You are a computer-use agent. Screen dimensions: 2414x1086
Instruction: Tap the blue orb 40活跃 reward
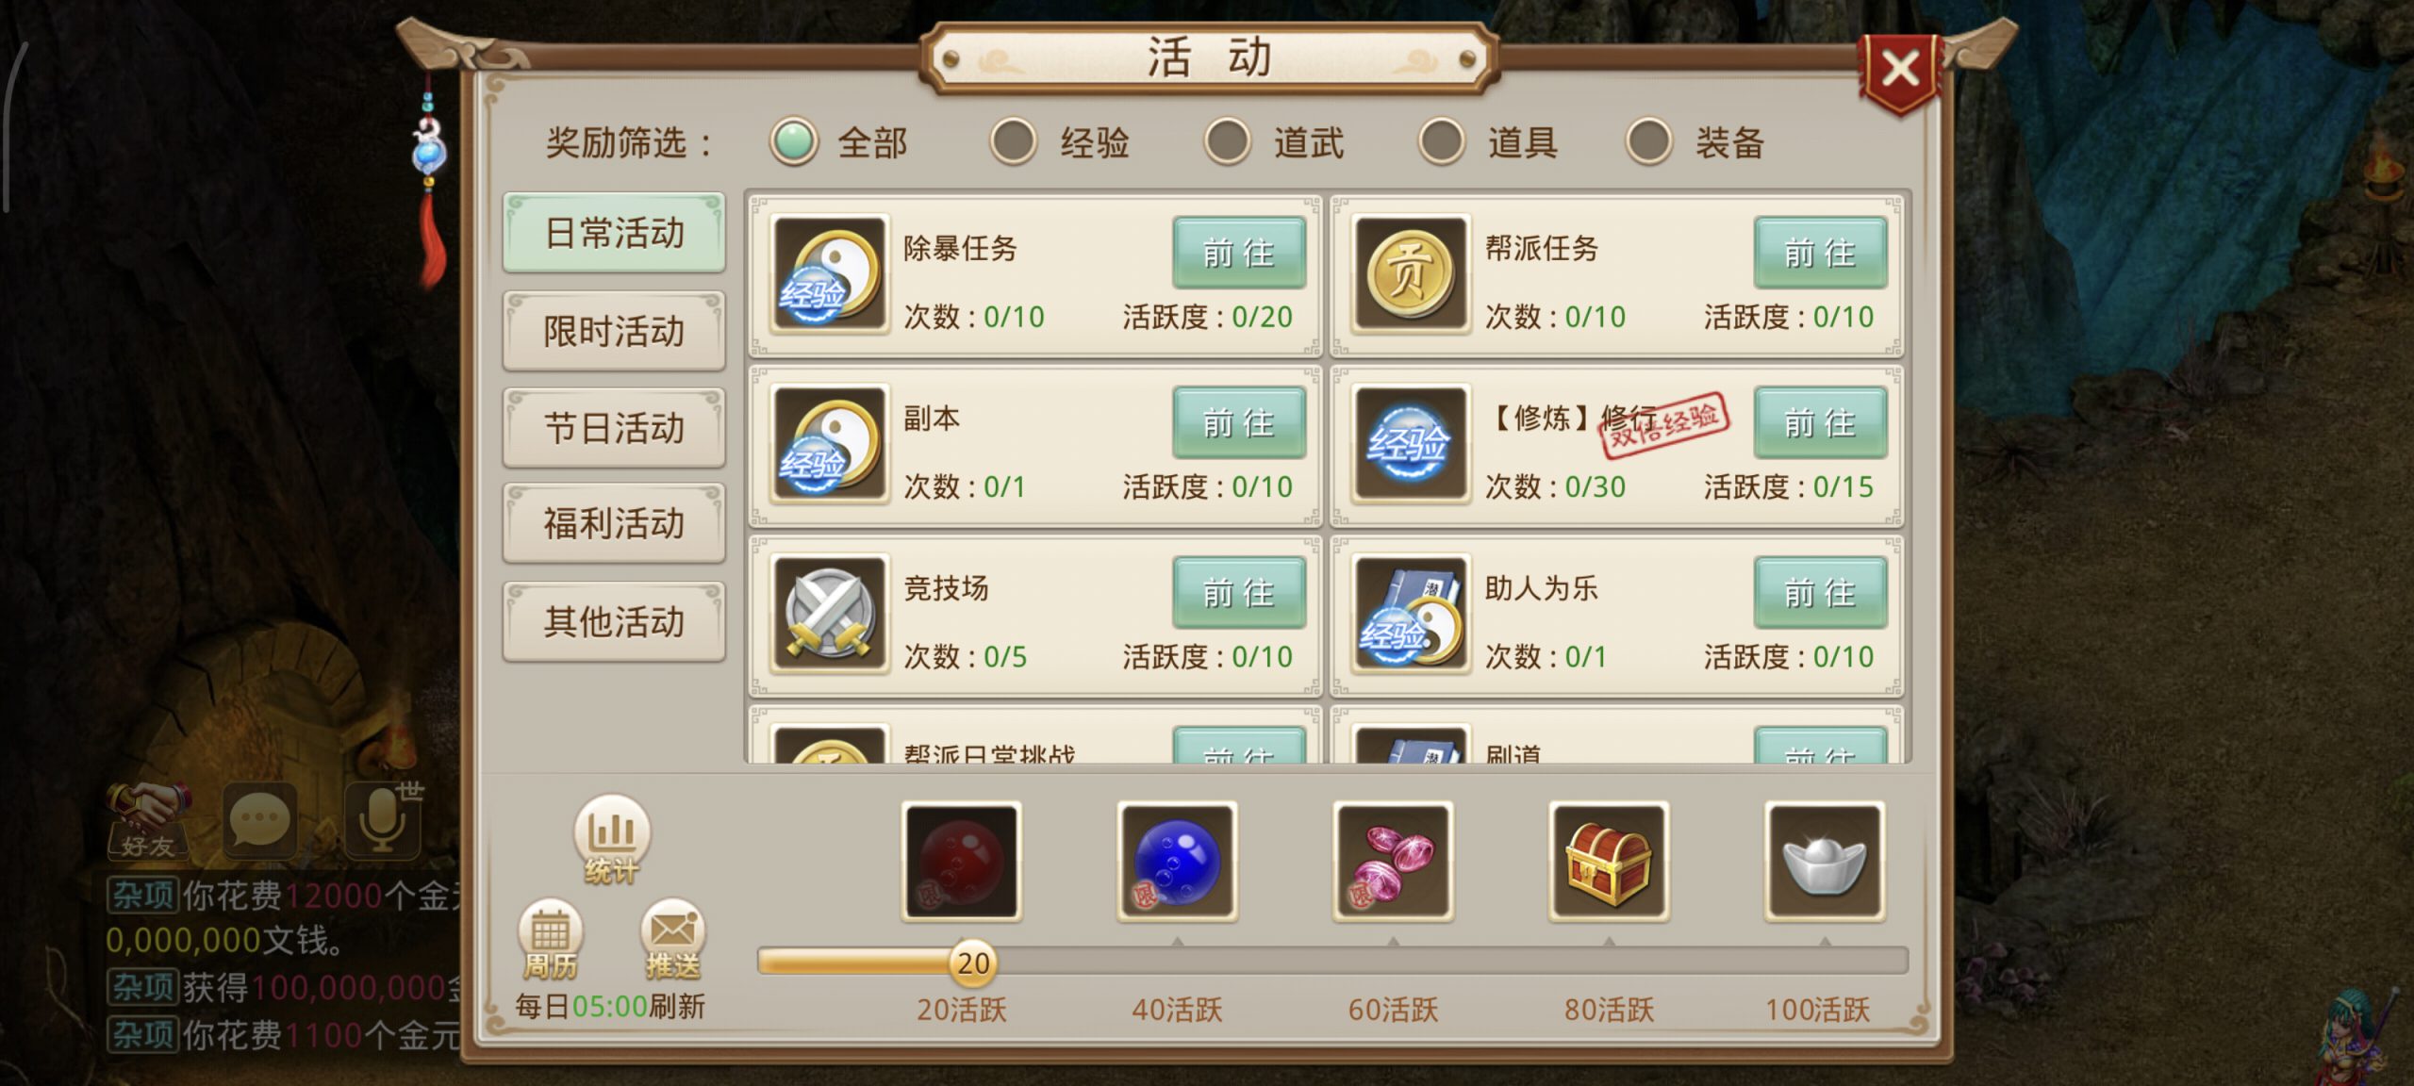(x=1177, y=862)
